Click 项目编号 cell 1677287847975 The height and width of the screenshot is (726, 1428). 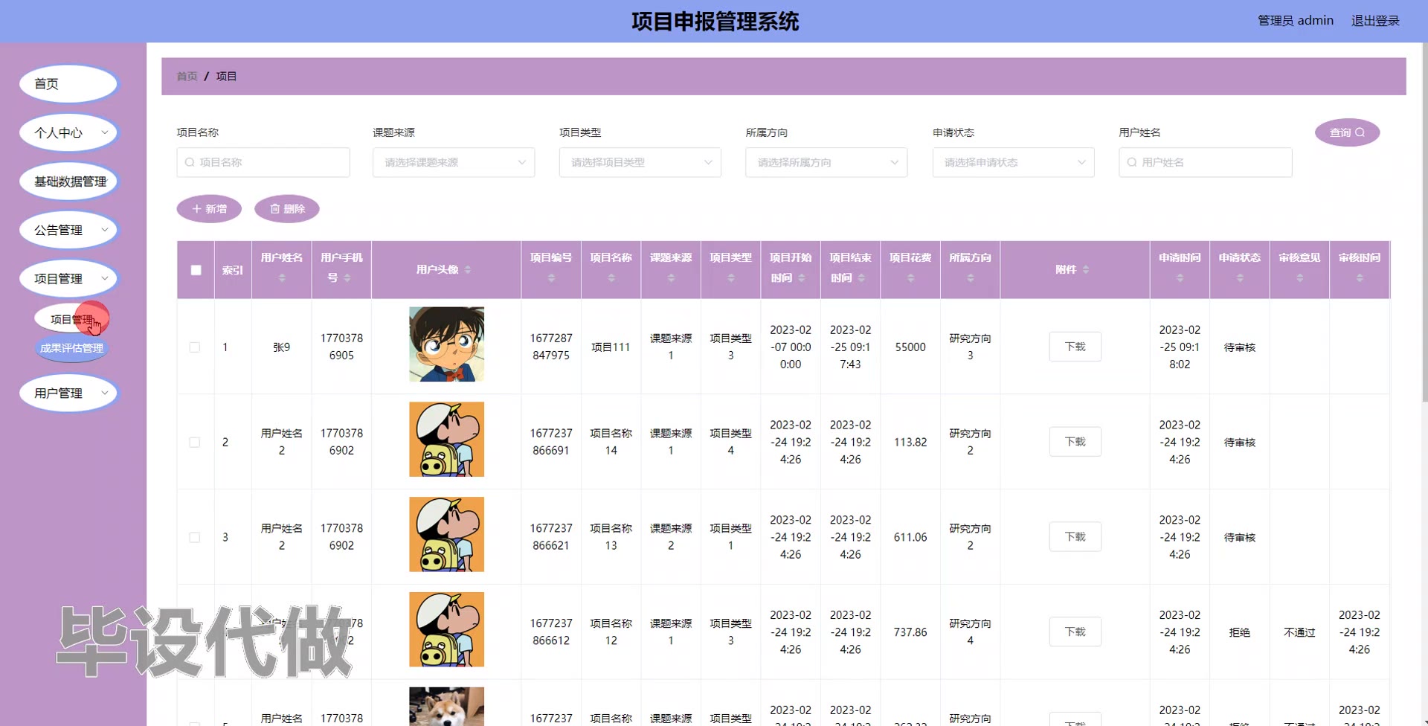pos(551,347)
